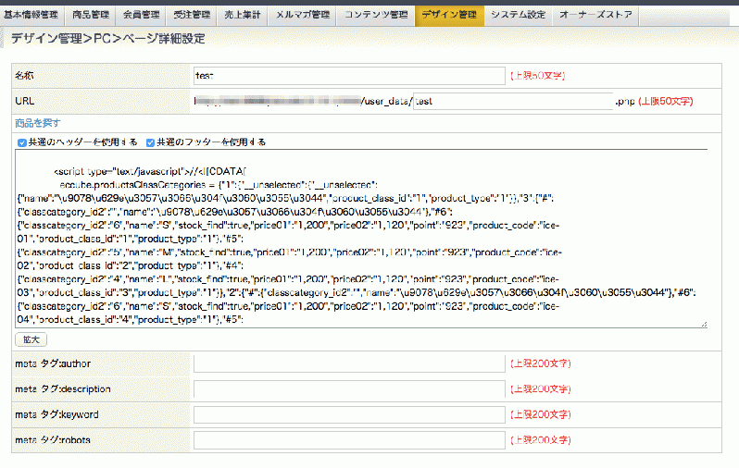Click the meta タグ:author input field
This screenshot has width=739, height=468.
point(349,363)
